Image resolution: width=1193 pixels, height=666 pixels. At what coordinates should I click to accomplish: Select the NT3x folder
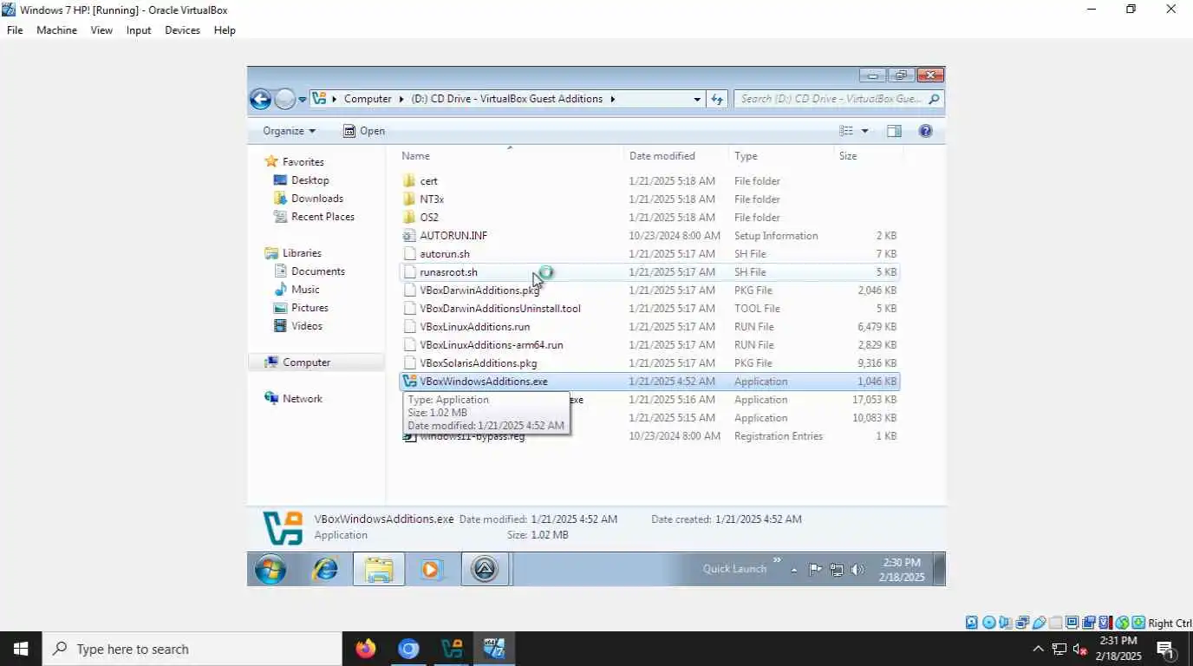pyautogui.click(x=649, y=199)
